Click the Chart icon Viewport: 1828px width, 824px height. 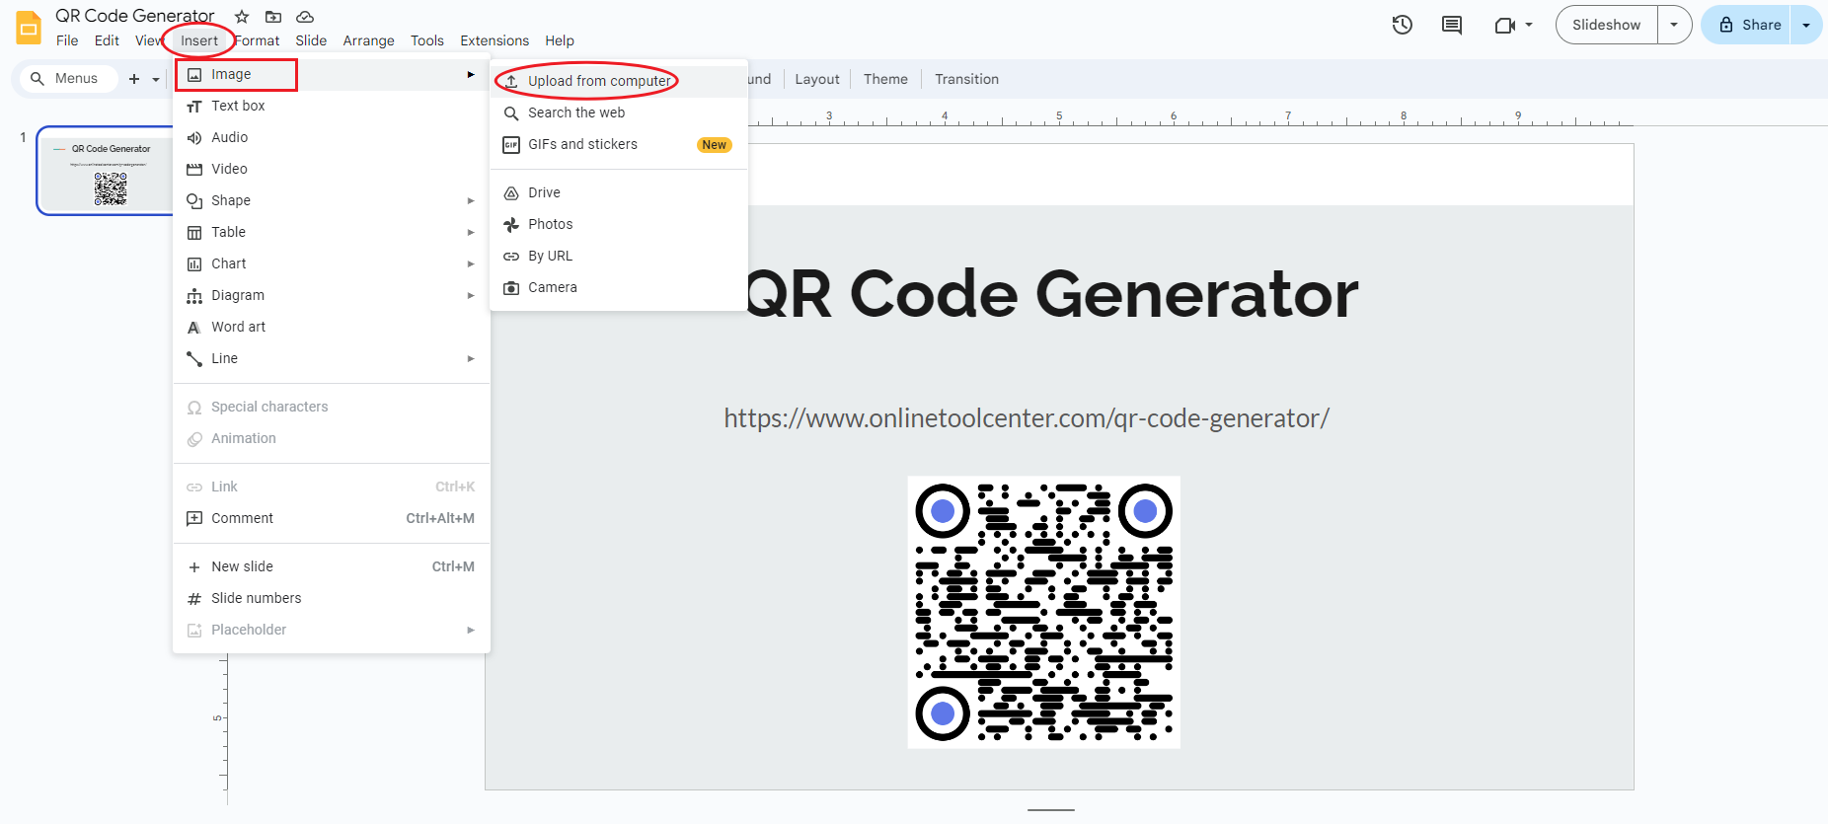click(194, 264)
